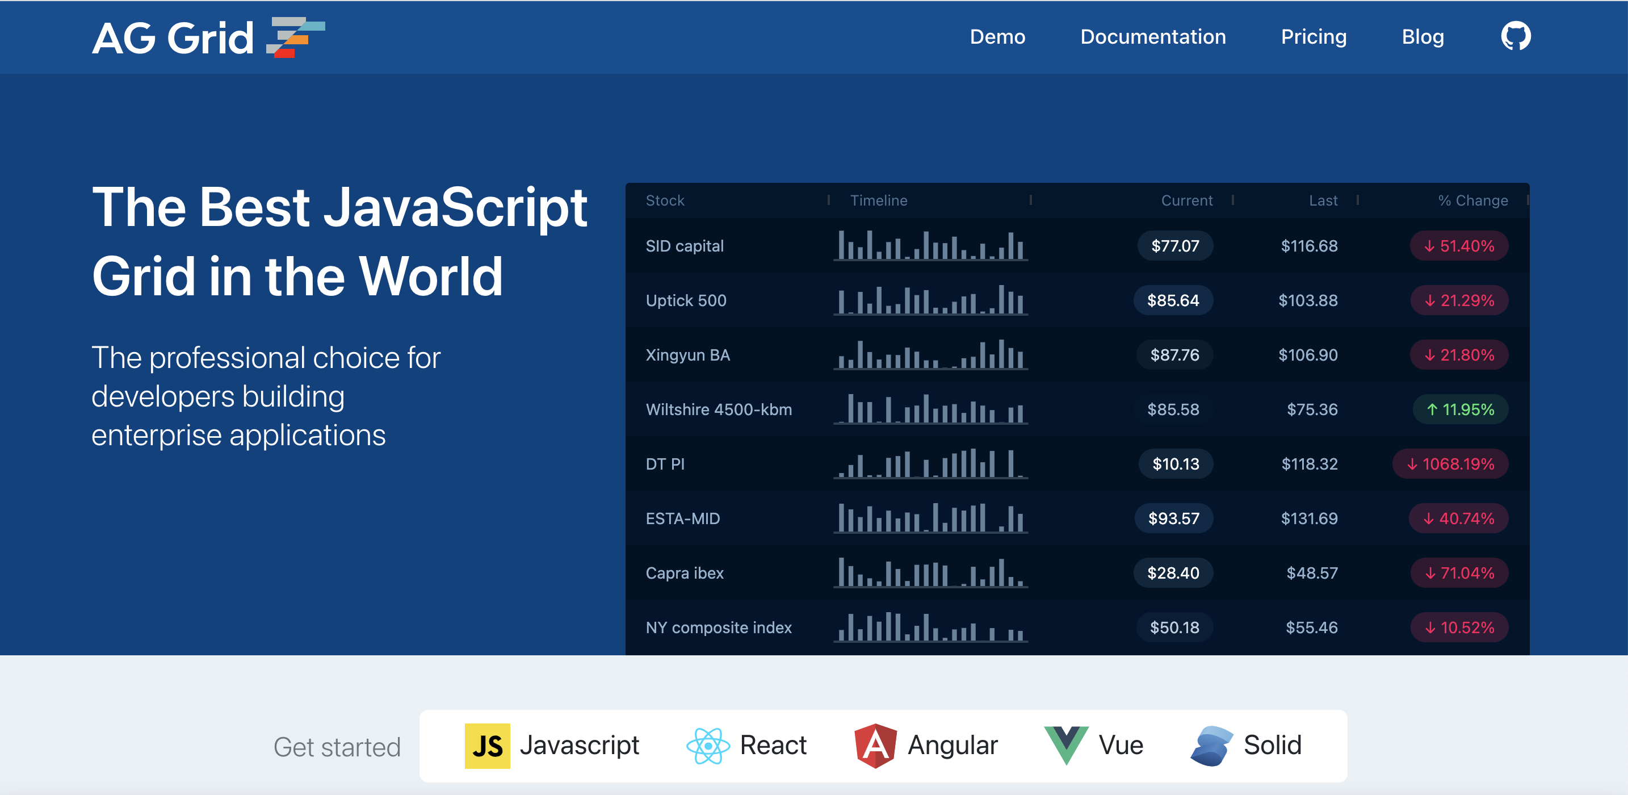Click the $50.18 current price cell
The image size is (1628, 795).
pos(1174,627)
